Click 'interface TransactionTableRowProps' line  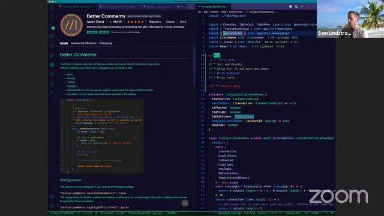(x=238, y=95)
